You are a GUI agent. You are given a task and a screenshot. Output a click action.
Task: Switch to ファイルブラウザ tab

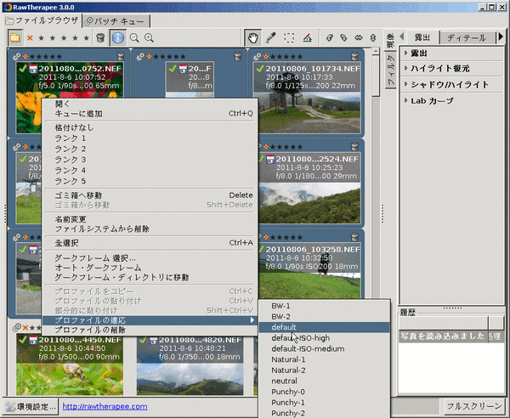point(42,20)
